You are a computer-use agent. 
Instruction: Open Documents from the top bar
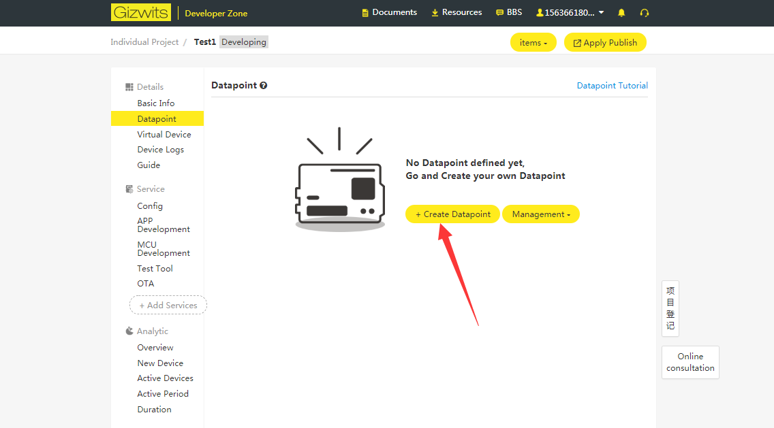pos(389,13)
